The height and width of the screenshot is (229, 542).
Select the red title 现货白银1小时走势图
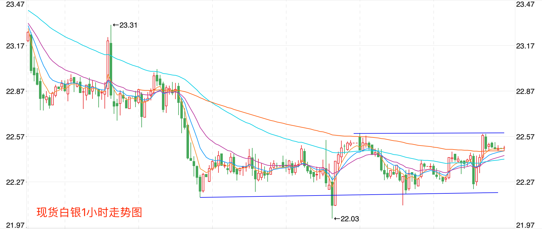(89, 212)
